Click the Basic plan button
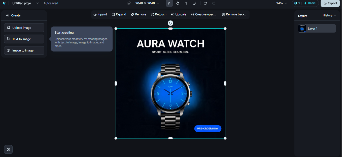The height and width of the screenshot is (157, 342). 310,3
